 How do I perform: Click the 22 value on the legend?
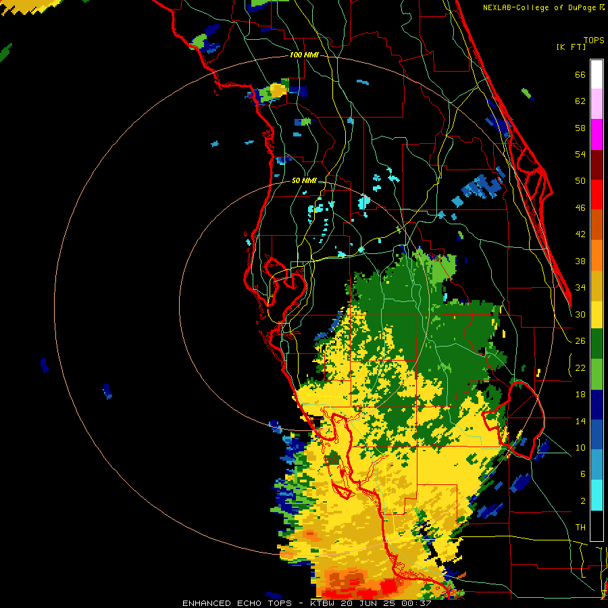click(580, 368)
